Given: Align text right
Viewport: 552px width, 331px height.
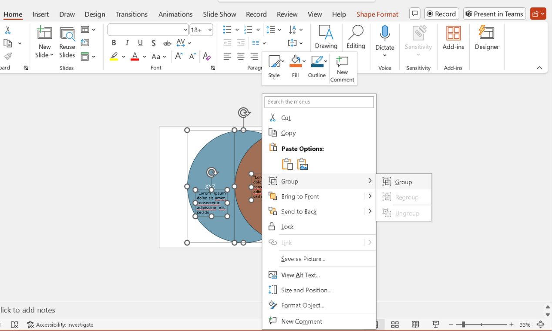Looking at the screenshot, I should pyautogui.click(x=254, y=57).
